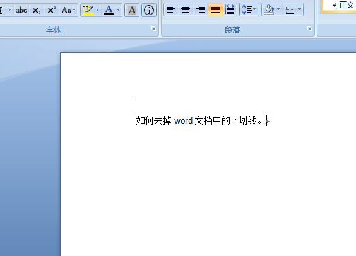356x256 pixels.
Task: Center align the paragraph
Action: 186,9
